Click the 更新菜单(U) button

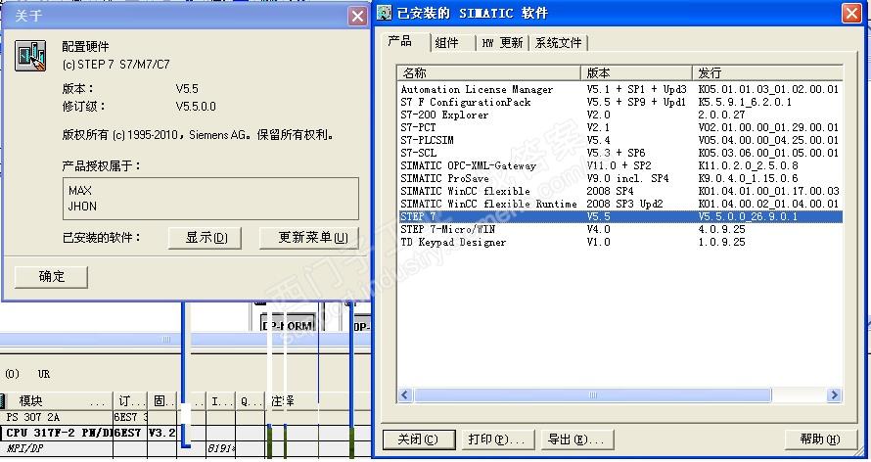coord(309,238)
